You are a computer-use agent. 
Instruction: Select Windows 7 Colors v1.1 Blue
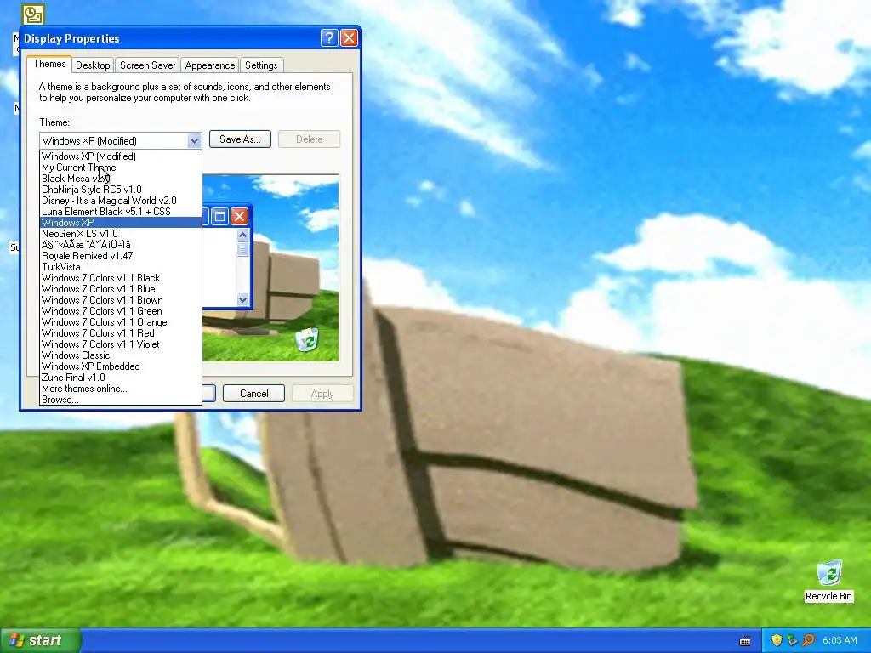tap(121, 289)
